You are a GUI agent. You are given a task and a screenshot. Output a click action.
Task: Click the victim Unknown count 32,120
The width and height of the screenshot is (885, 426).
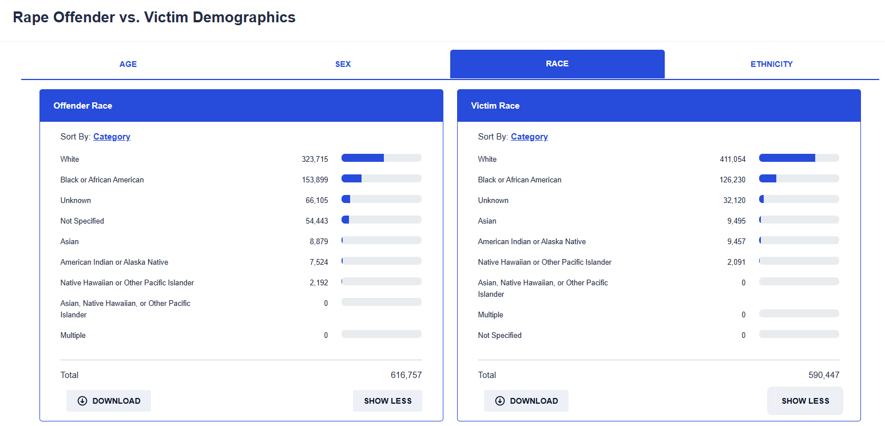(735, 200)
